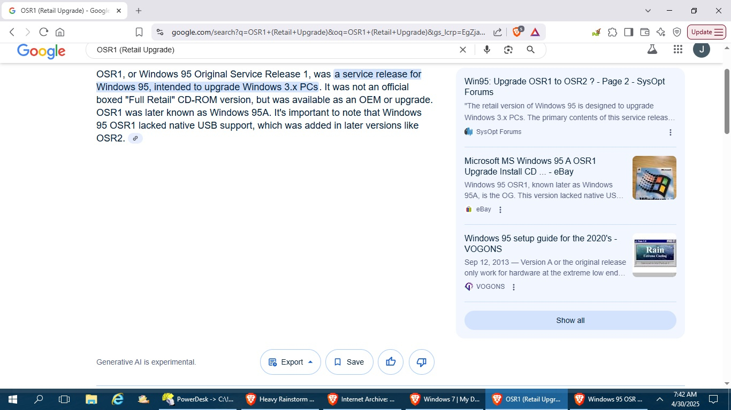Toggle the browser sidebar panel
The width and height of the screenshot is (731, 410).
point(629,32)
